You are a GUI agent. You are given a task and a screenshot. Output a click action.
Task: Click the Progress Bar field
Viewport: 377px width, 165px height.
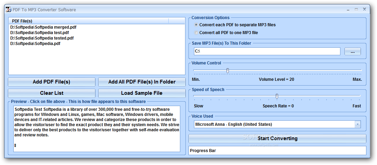[x=277, y=151]
